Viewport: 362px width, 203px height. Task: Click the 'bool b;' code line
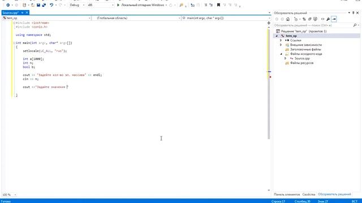coord(29,67)
